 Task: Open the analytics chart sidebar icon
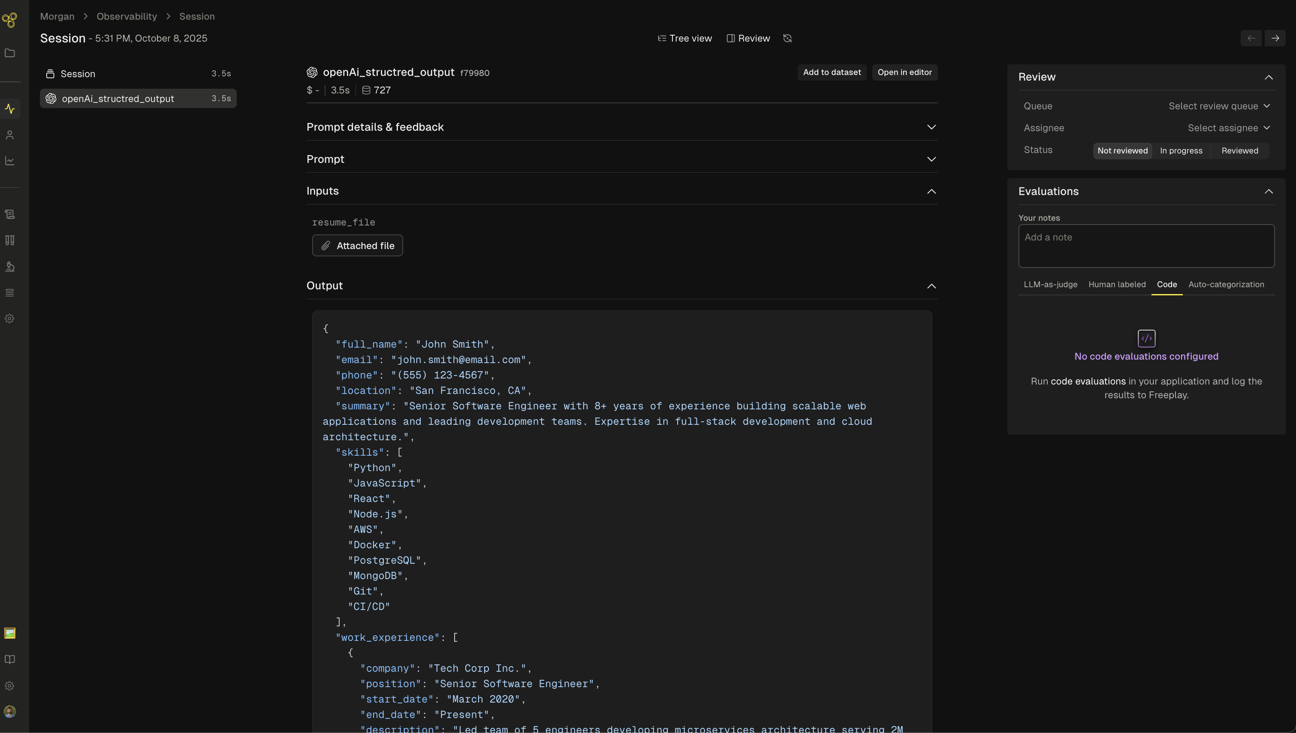click(9, 161)
